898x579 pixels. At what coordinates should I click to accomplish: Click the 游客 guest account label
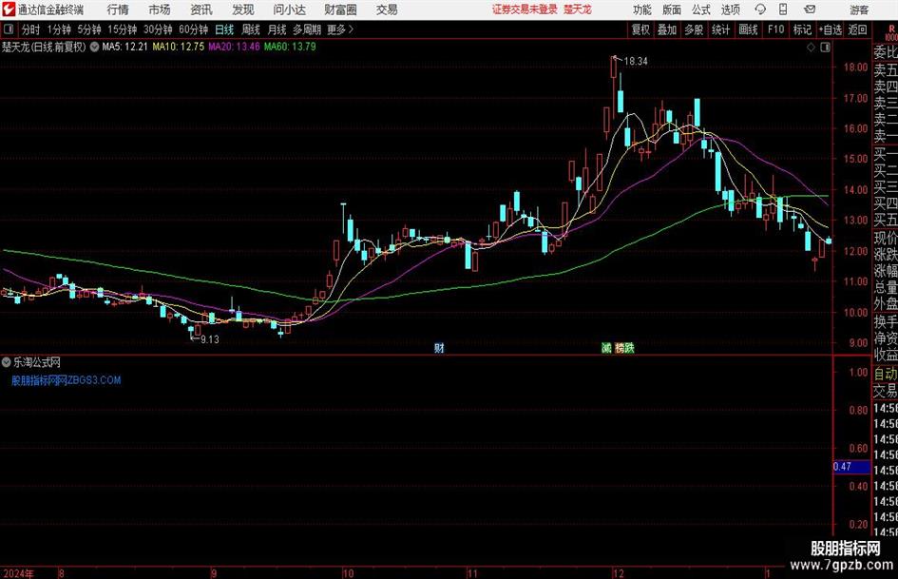click(859, 10)
